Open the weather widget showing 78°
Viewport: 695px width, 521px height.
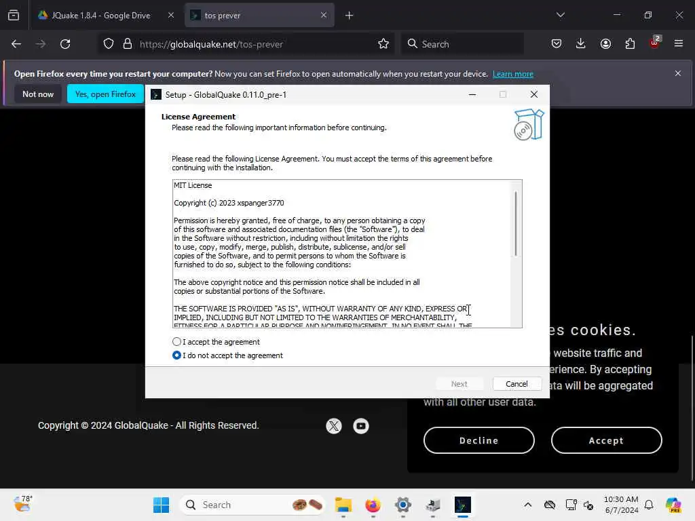[x=22, y=504]
